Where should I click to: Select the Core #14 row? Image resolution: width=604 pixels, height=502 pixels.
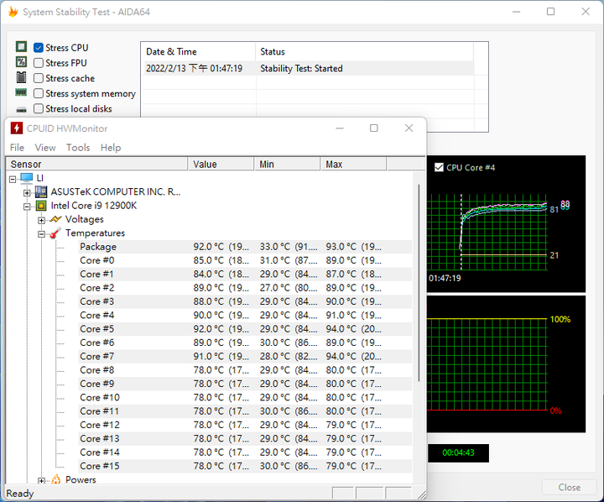245,452
